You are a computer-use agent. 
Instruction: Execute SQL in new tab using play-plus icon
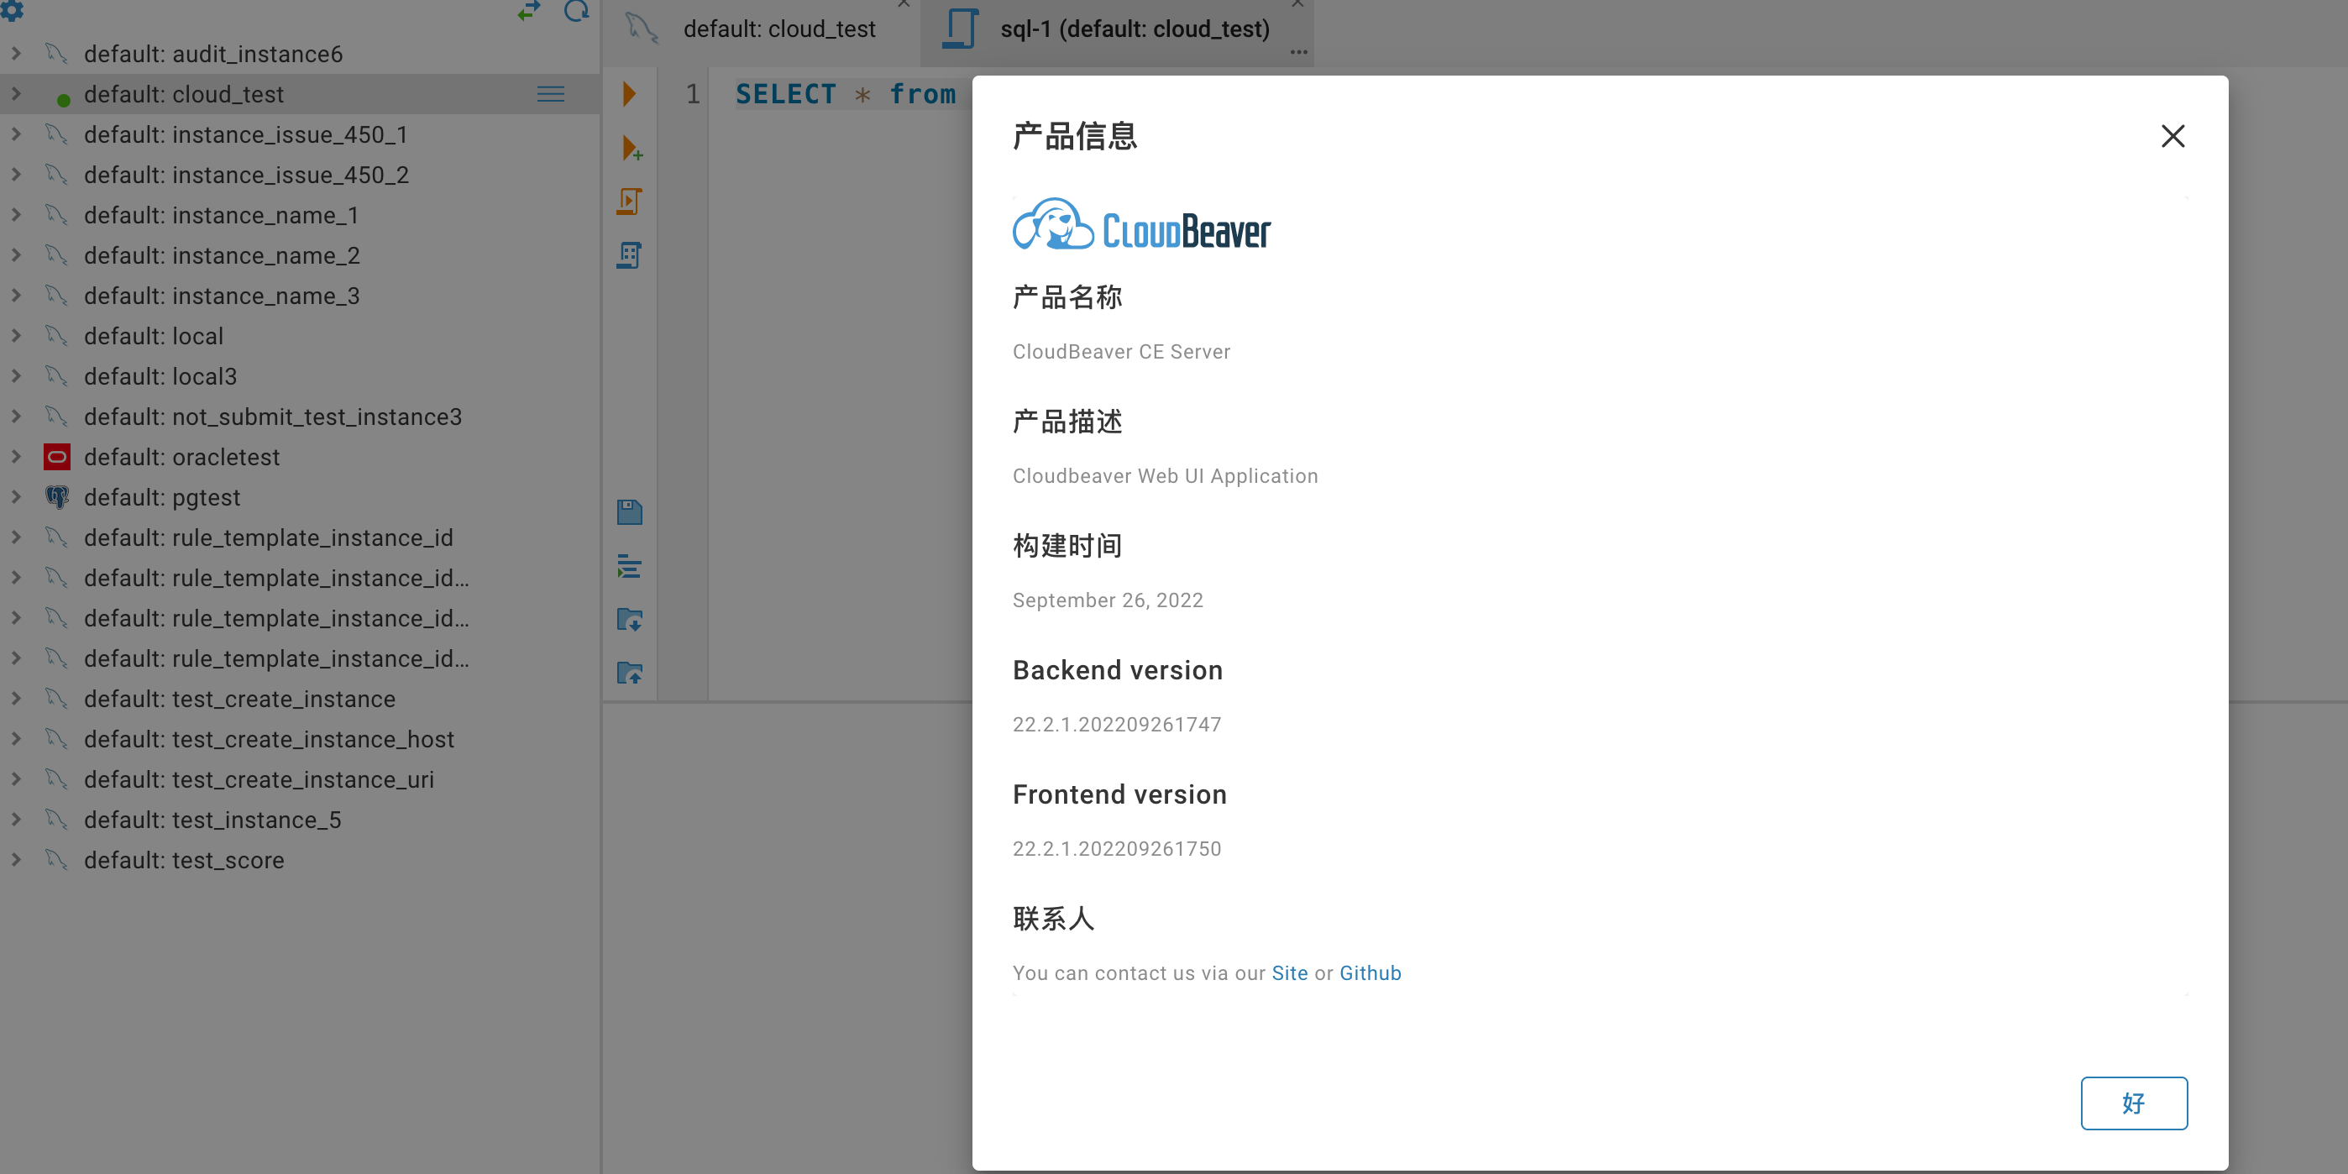pos(630,149)
